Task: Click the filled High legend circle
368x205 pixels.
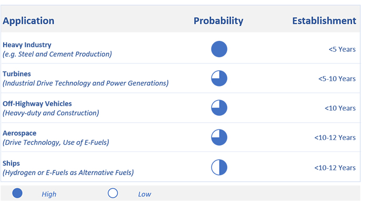Action: click(17, 193)
